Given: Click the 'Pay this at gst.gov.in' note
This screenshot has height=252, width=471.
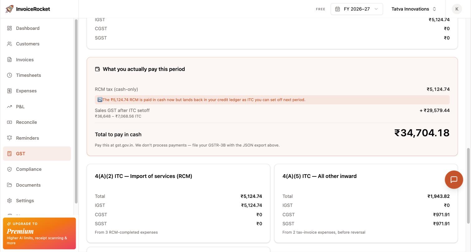Looking at the screenshot, I should (187, 145).
